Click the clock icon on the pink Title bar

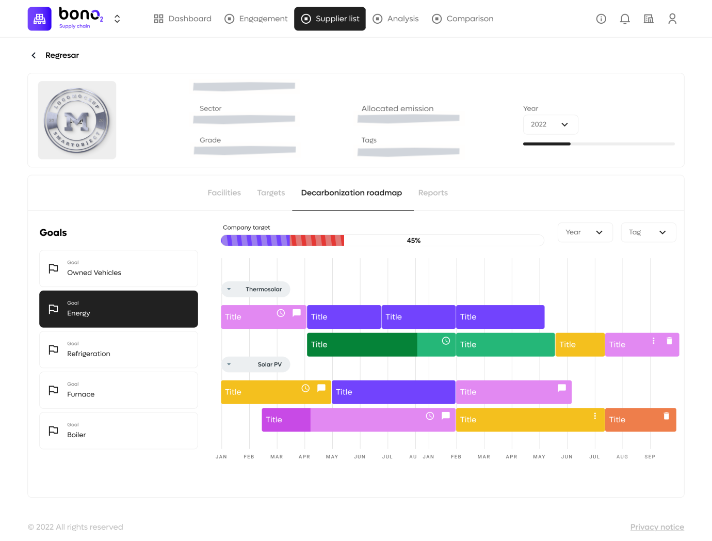click(x=280, y=313)
